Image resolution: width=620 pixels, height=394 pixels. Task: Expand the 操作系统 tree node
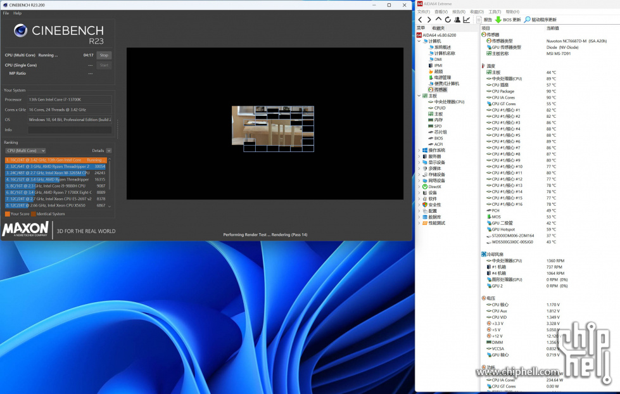pos(419,150)
